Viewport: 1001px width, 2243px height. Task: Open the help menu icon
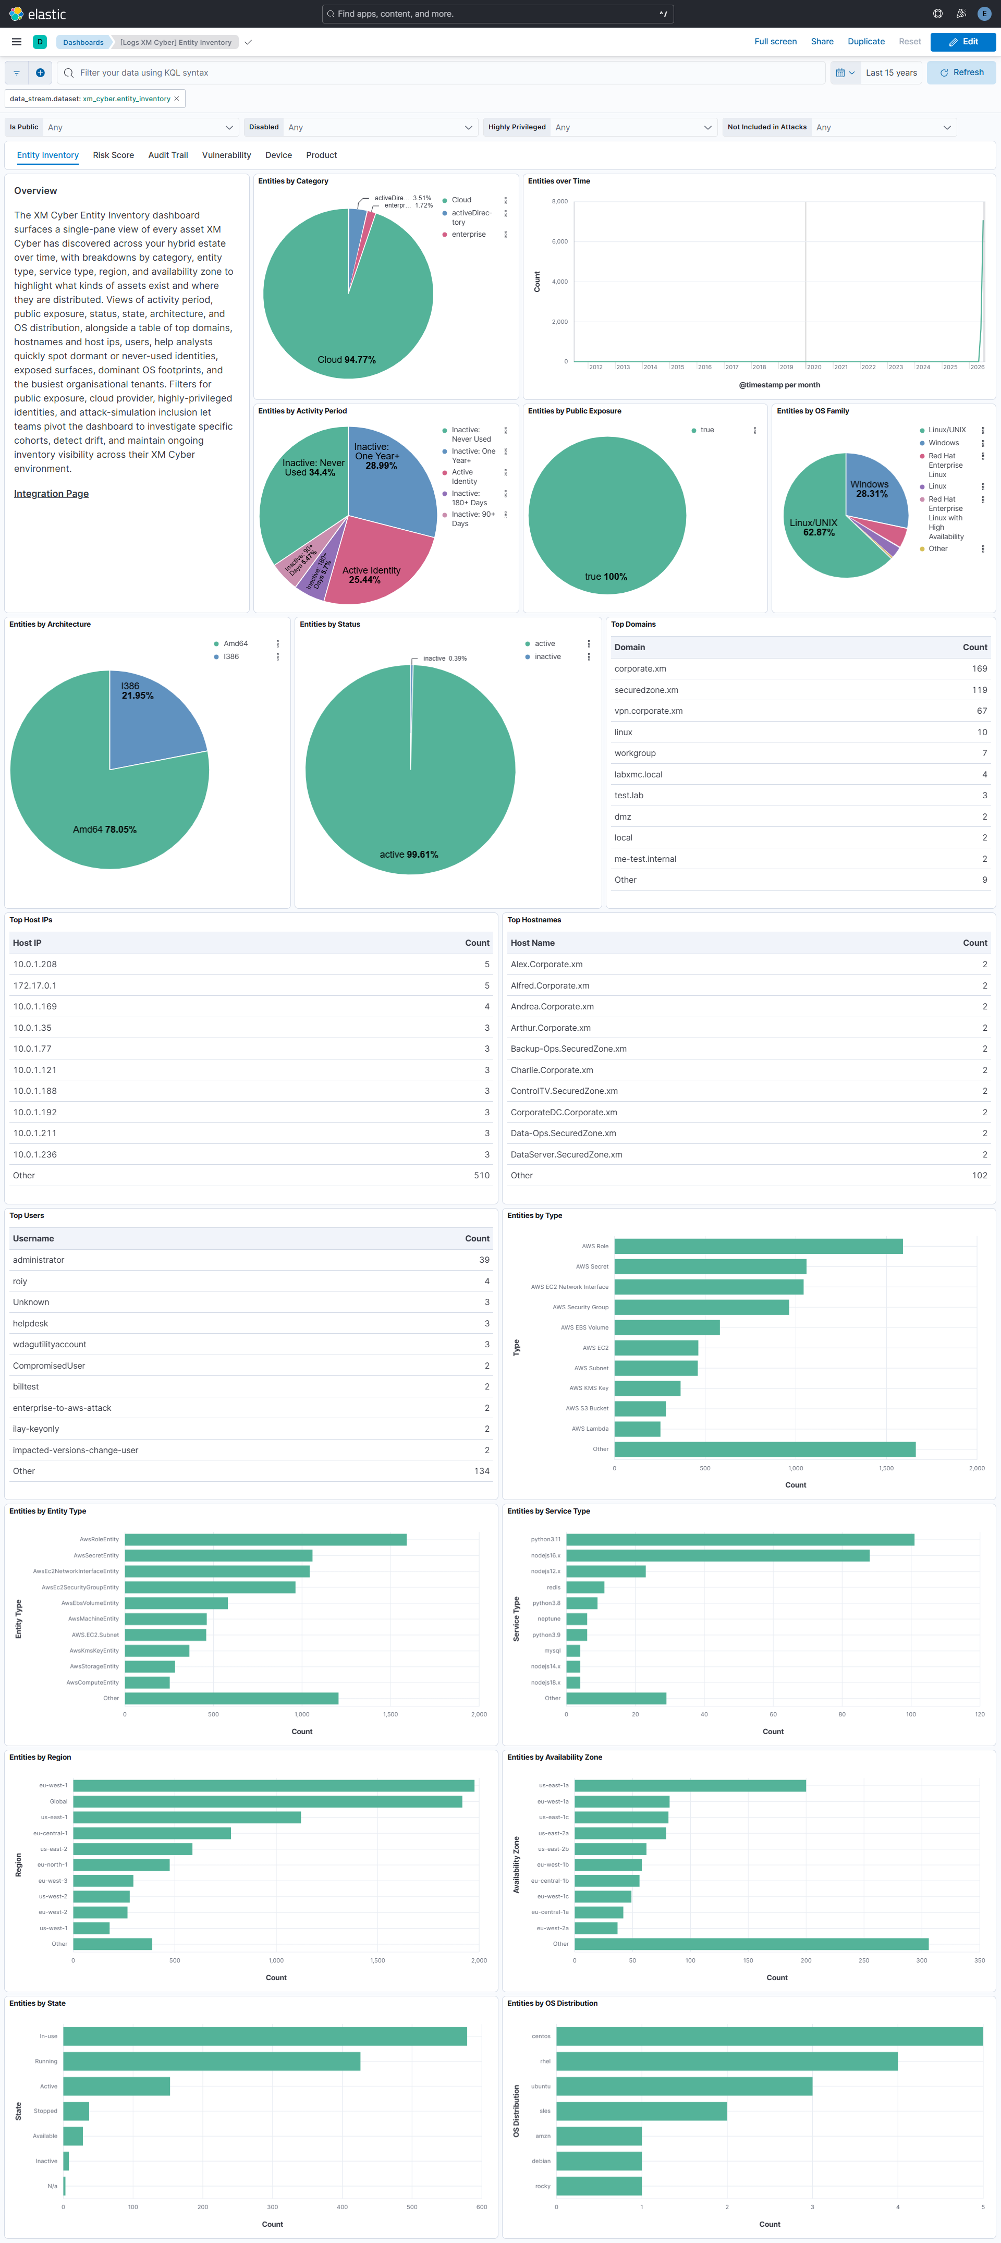click(x=937, y=14)
